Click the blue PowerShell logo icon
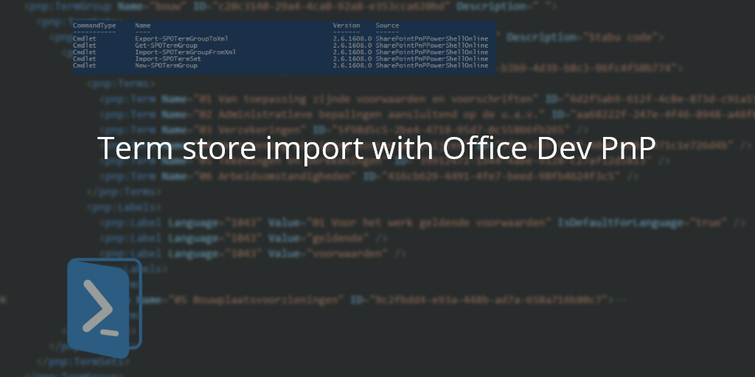 pos(104,308)
